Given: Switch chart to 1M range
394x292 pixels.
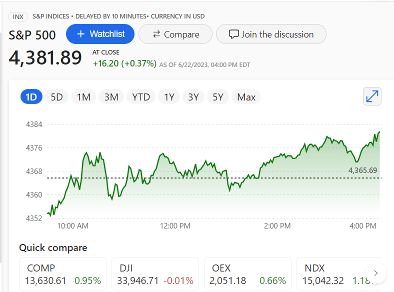Looking at the screenshot, I should point(83,96).
